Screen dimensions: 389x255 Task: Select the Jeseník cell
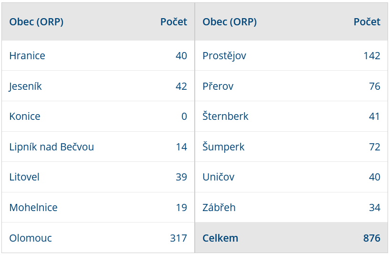coord(25,86)
